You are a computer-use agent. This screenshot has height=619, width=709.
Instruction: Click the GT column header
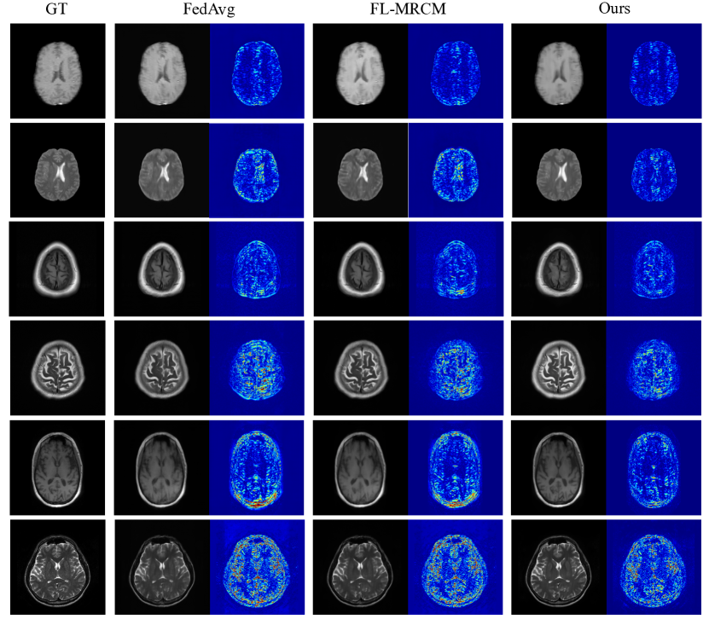click(x=56, y=9)
